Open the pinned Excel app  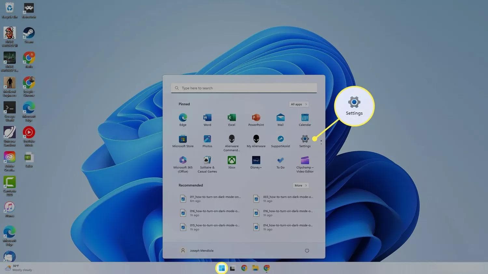click(x=232, y=120)
